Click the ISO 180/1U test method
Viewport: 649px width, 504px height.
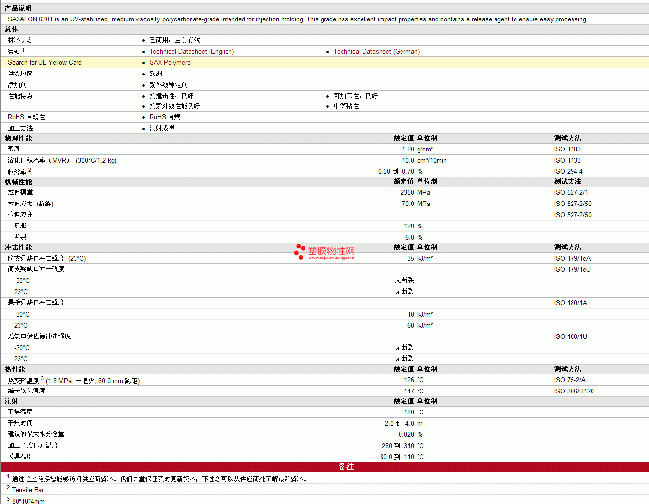pyautogui.click(x=571, y=337)
